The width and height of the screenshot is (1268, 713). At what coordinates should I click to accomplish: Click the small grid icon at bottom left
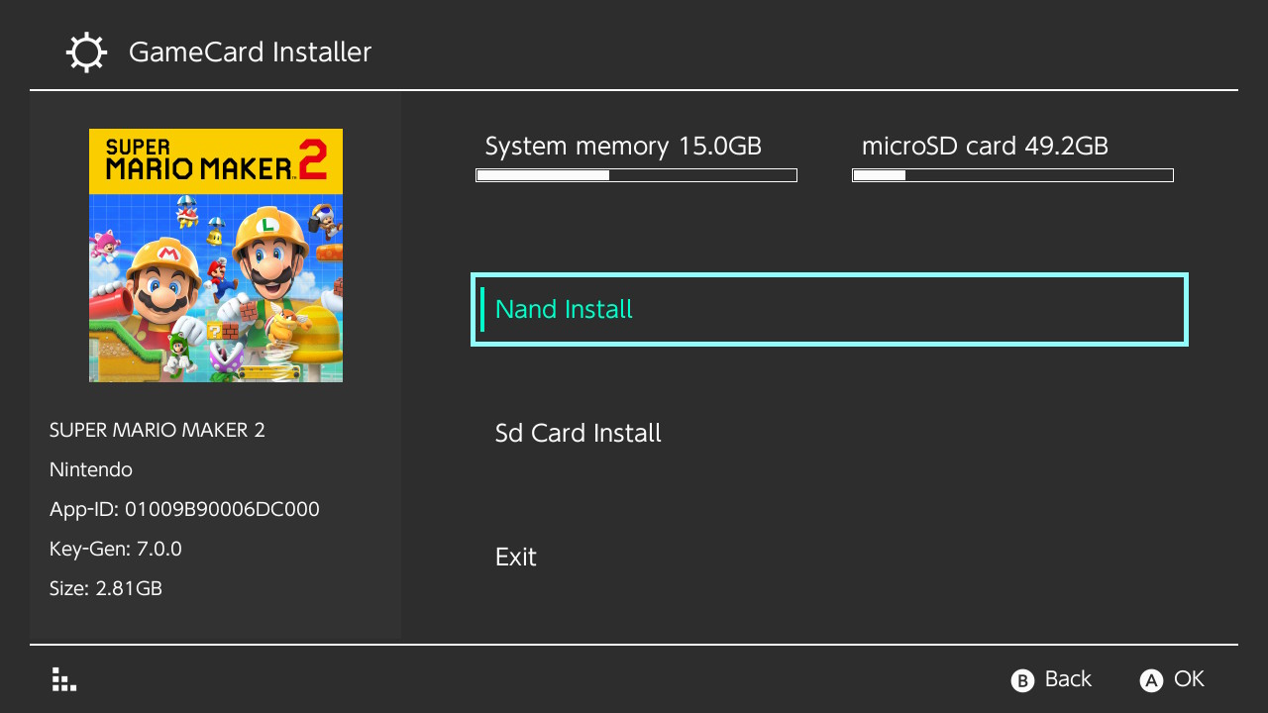click(x=64, y=679)
